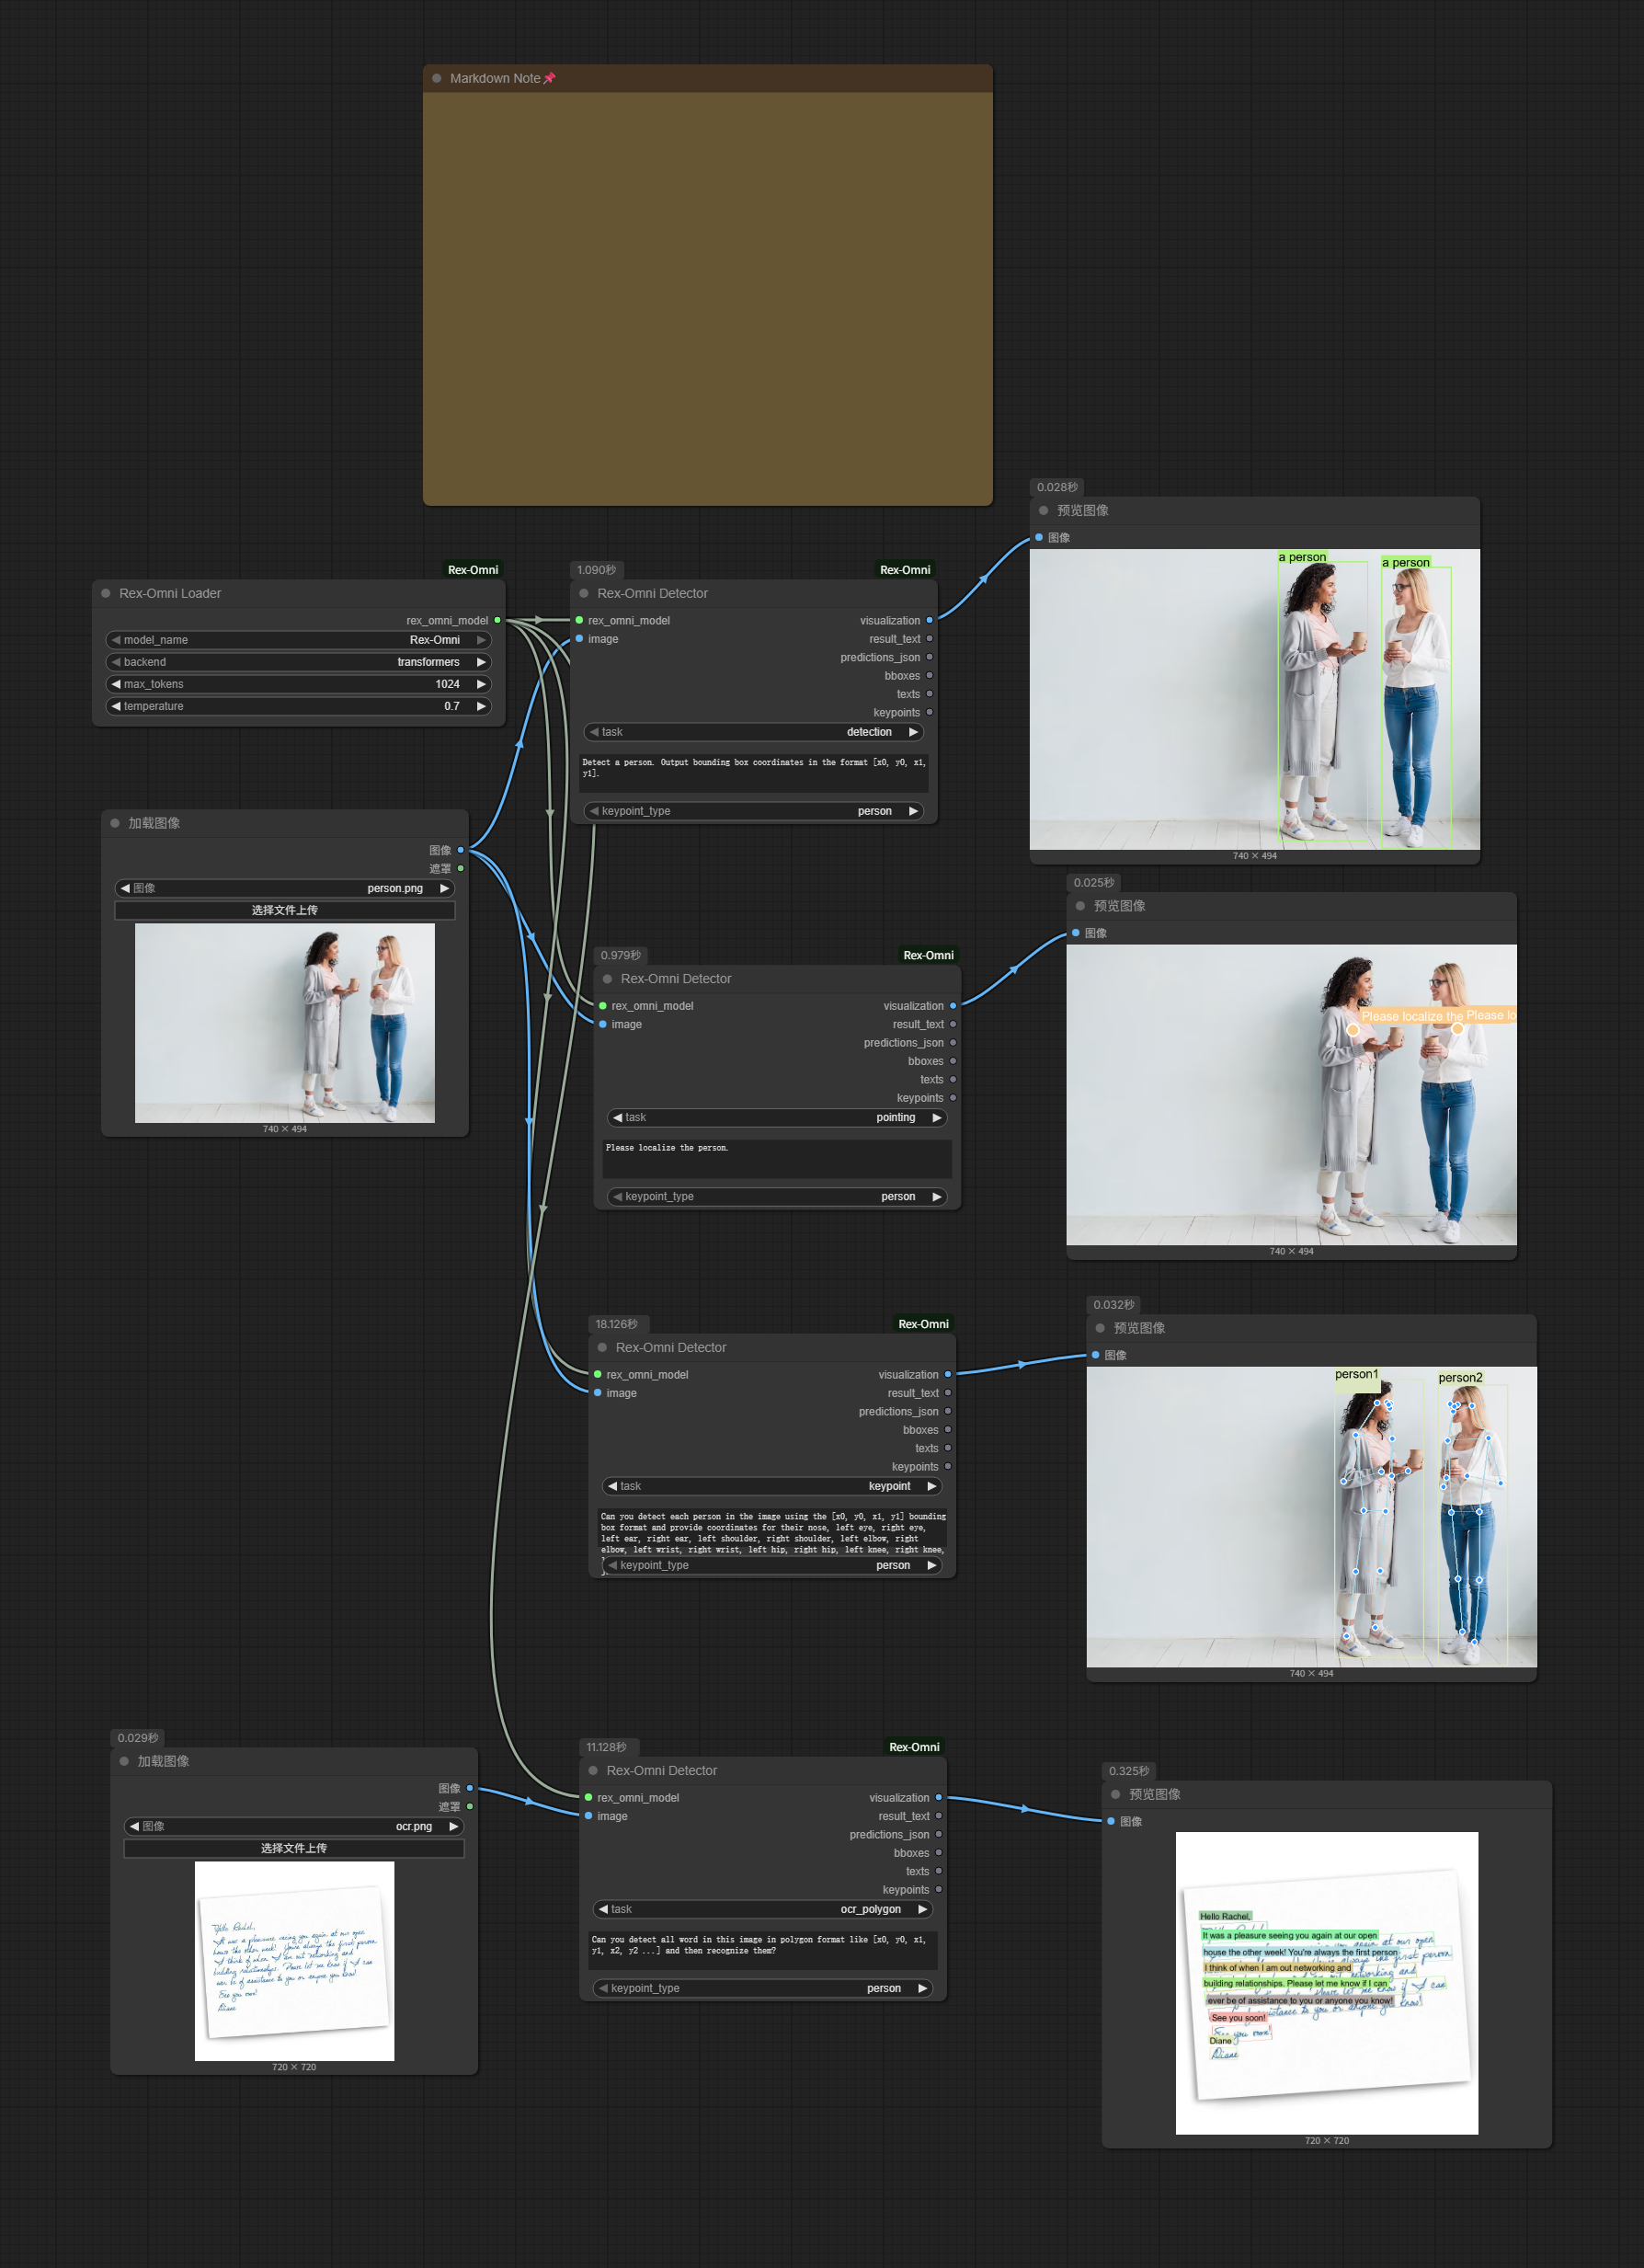Collapse the pointing Rex-Omni Detector title dot
The height and width of the screenshot is (2268, 1644).
point(607,978)
